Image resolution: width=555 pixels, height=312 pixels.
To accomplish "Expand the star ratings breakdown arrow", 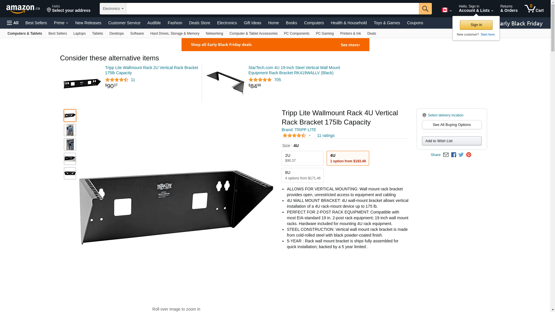I will (x=310, y=135).
